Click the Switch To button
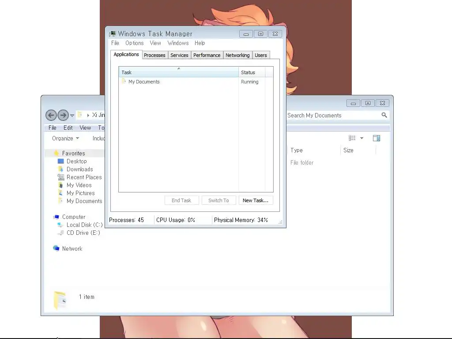The width and height of the screenshot is (452, 339). click(218, 200)
